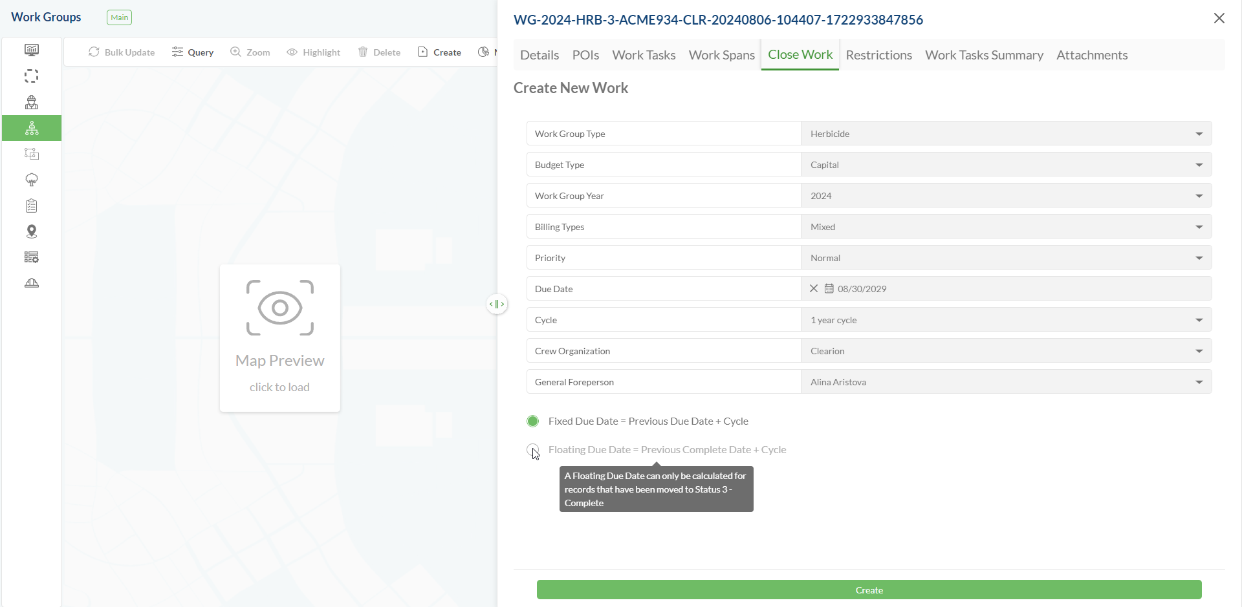The image size is (1242, 607).
Task: Select the tree icon in the sidebar
Action: click(32, 180)
